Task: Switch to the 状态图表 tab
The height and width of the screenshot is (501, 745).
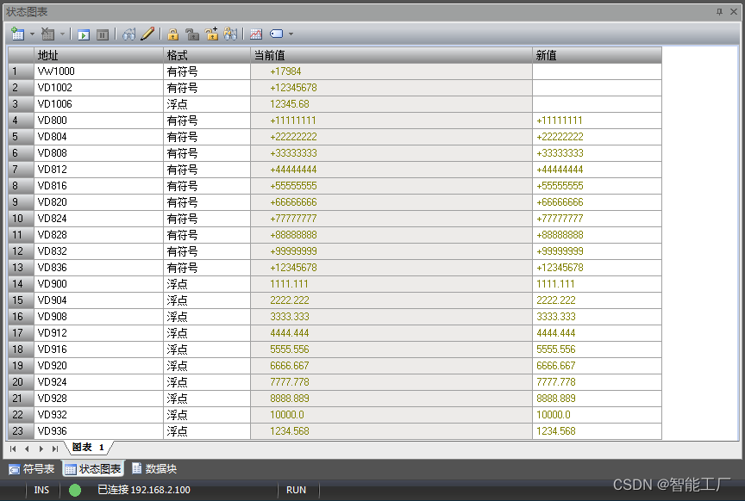Action: [x=94, y=469]
